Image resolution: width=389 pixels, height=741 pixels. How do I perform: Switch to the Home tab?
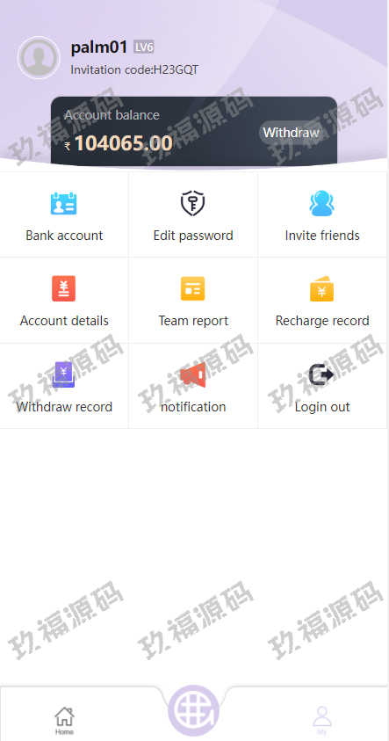point(64,720)
